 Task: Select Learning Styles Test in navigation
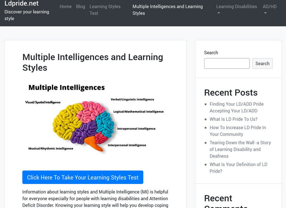[x=105, y=10]
